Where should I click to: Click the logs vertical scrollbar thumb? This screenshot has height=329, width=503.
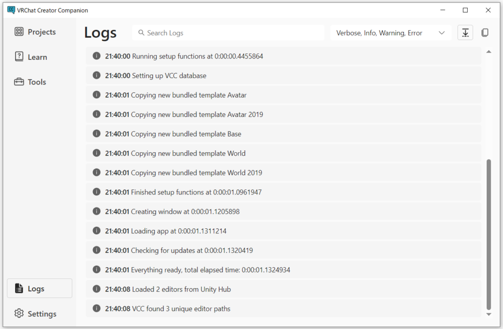pos(489,234)
